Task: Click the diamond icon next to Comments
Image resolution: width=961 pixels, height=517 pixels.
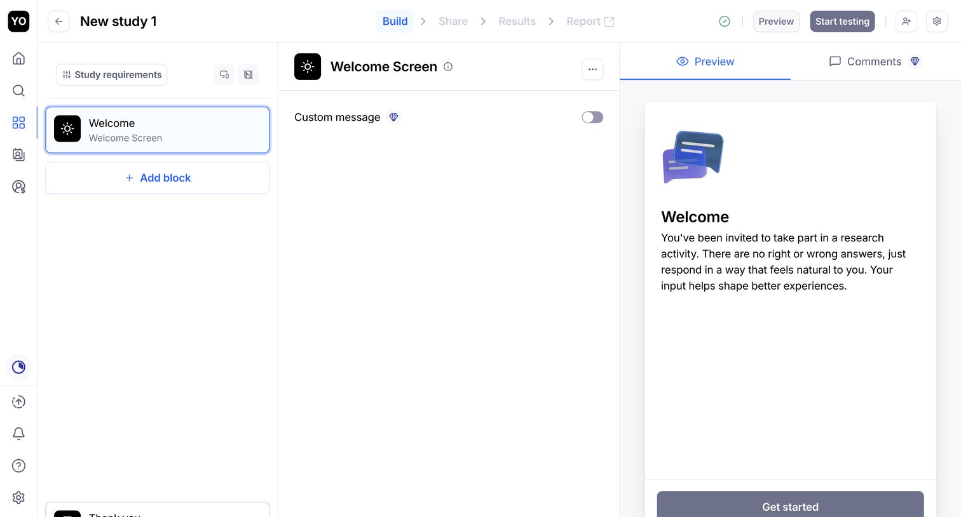Action: coord(915,61)
